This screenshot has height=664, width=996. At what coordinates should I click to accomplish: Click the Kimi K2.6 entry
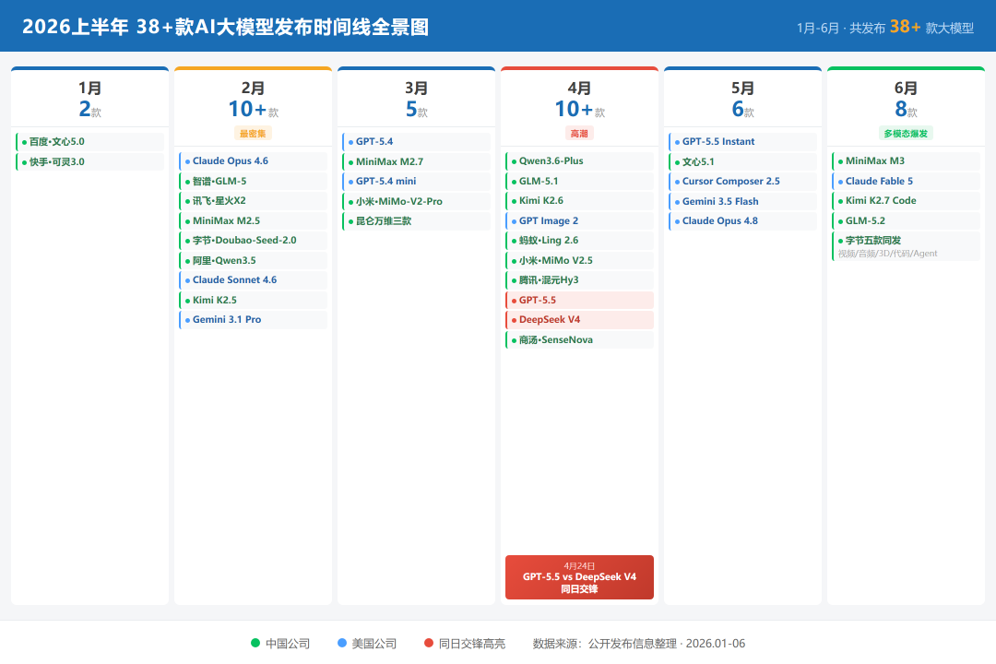pyautogui.click(x=579, y=201)
